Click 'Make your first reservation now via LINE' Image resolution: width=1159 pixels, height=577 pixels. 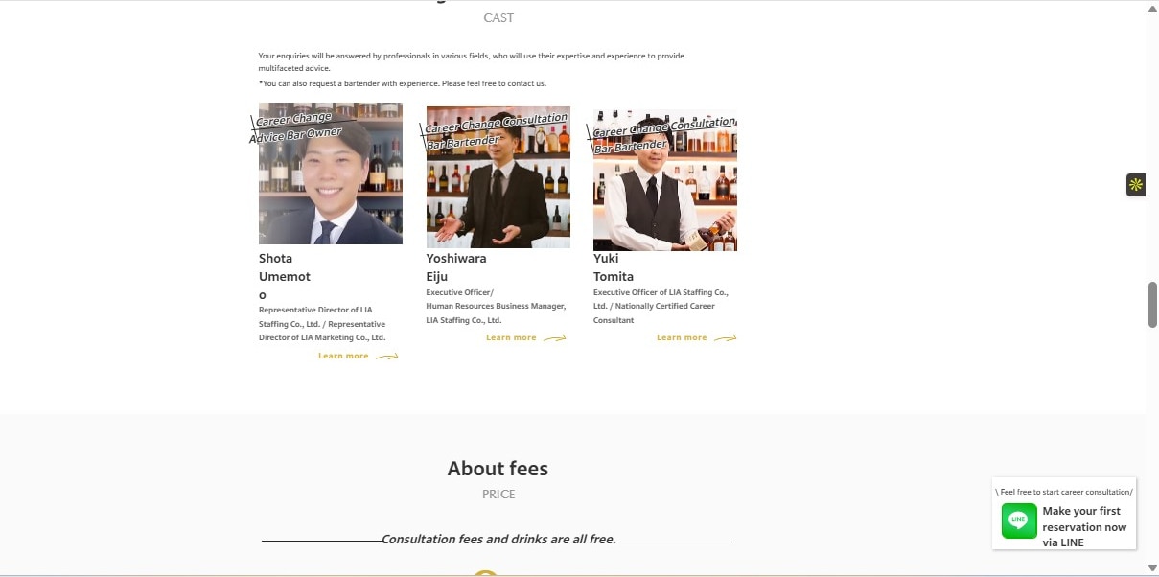pyautogui.click(x=1084, y=526)
